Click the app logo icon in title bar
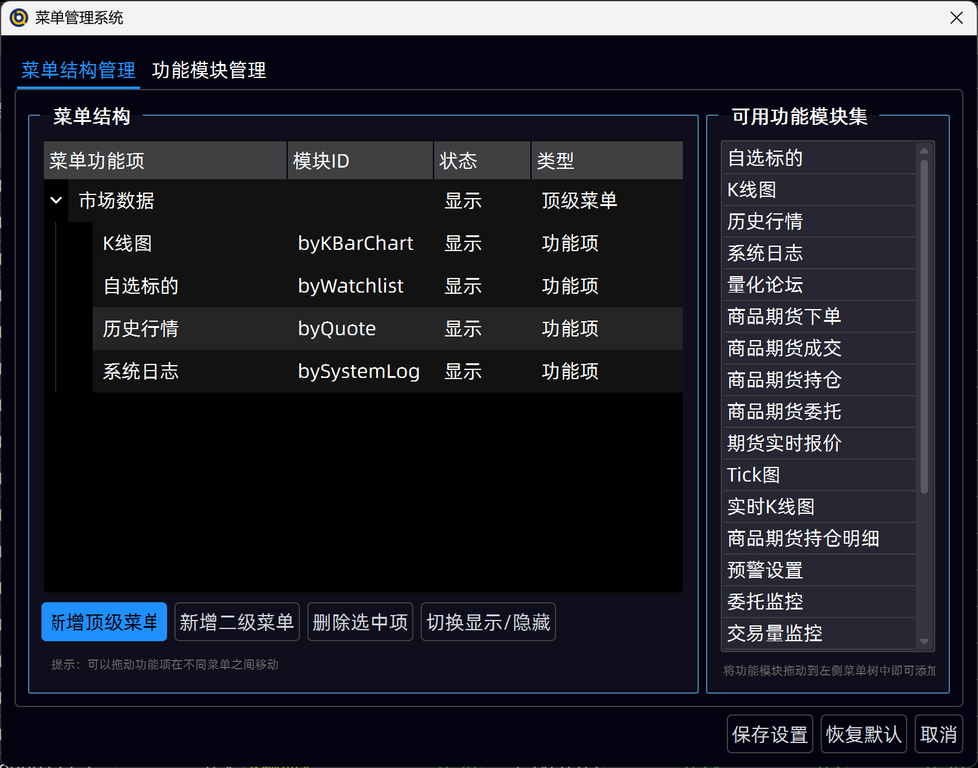Viewport: 978px width, 768px height. point(19,18)
